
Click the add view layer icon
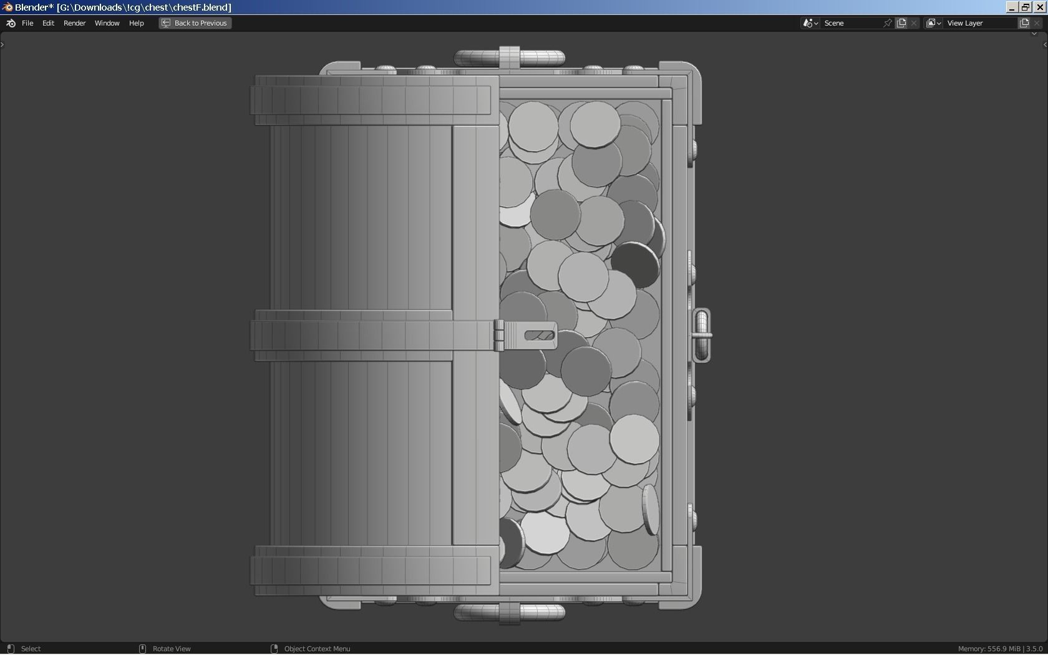[1024, 23]
